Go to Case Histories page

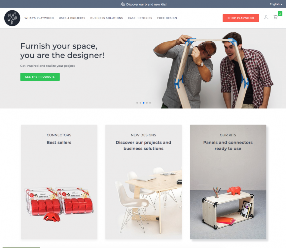(140, 18)
